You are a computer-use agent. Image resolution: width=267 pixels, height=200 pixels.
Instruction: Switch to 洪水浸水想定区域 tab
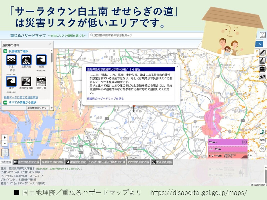point(26,162)
